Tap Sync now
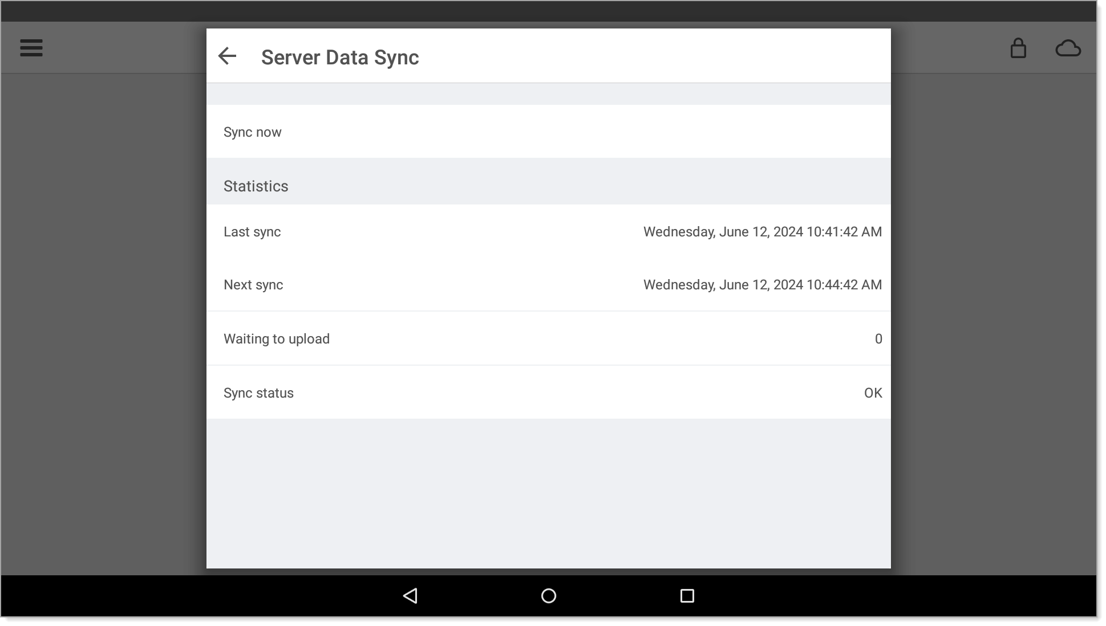The image size is (1106, 626). (x=549, y=132)
